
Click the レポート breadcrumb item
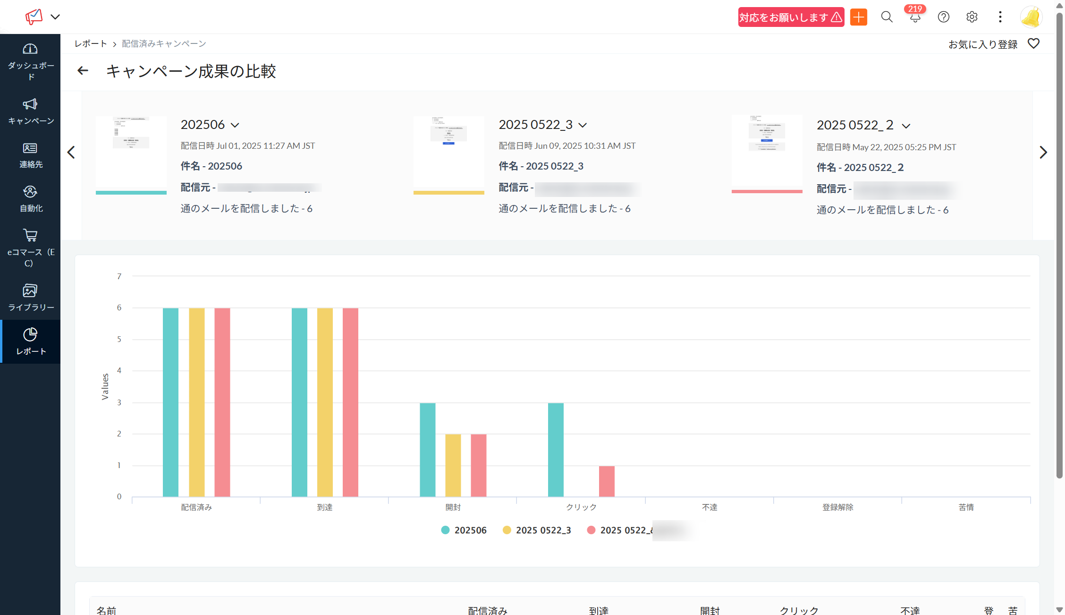(91, 44)
